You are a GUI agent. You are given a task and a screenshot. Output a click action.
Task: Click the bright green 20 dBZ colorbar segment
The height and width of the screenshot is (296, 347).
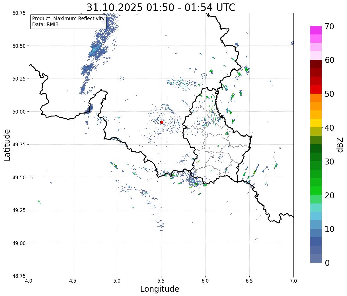click(x=316, y=191)
